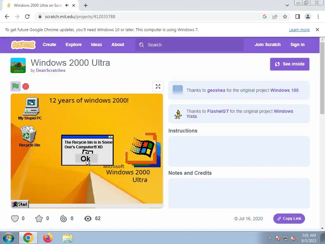Viewport: 325px width, 244px height.
Task: Open My Stupid PC desktop icon
Action: [x=30, y=109]
